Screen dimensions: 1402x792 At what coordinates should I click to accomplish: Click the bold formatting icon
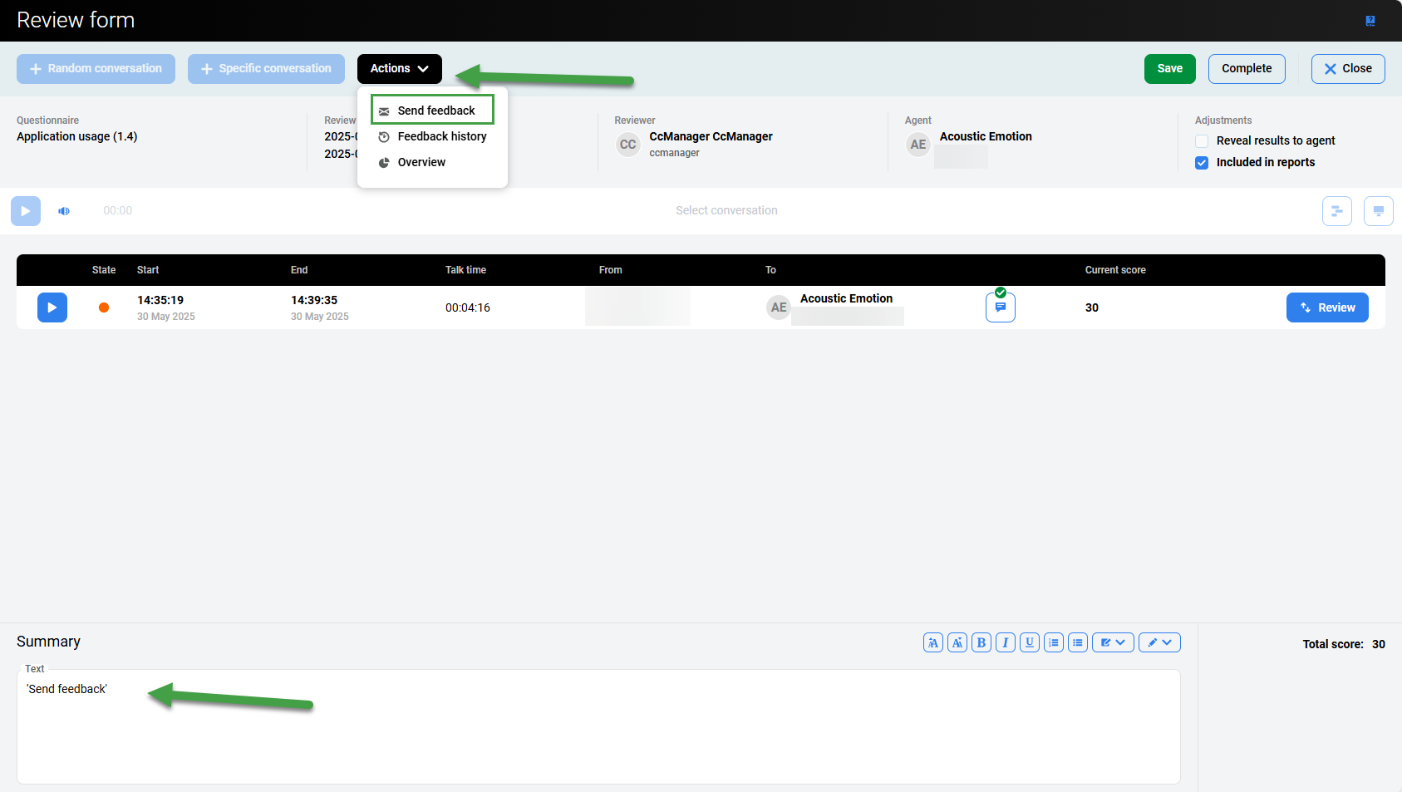click(x=981, y=642)
